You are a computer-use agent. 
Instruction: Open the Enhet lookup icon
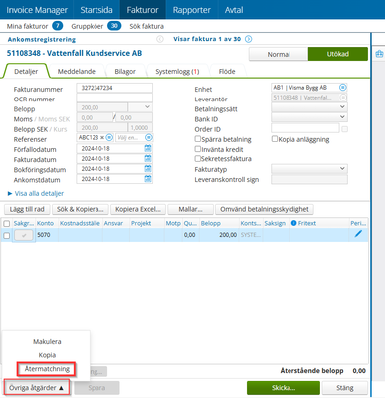pos(343,88)
